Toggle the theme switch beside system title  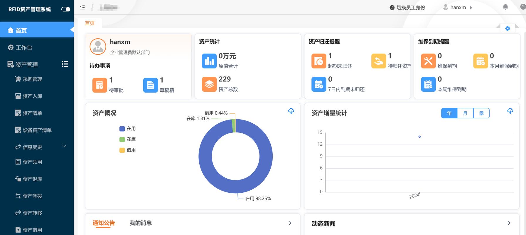66,9
